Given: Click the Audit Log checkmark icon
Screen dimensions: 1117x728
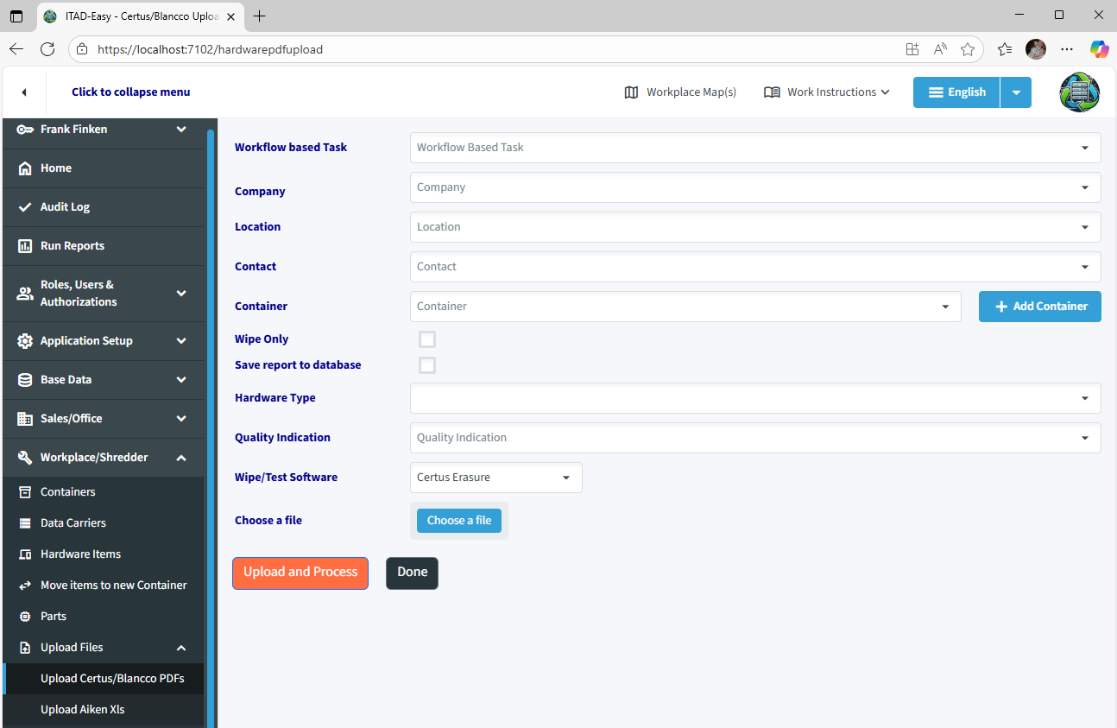Looking at the screenshot, I should (25, 207).
